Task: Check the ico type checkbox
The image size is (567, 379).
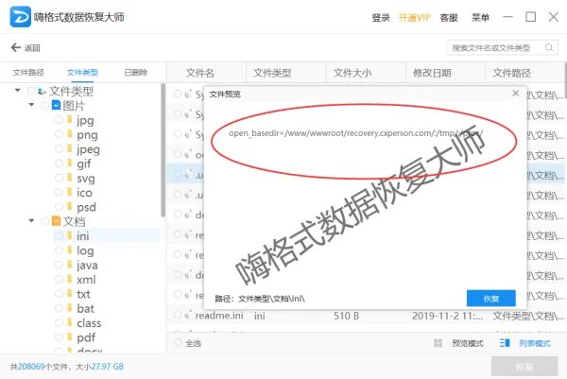Action: pos(59,192)
